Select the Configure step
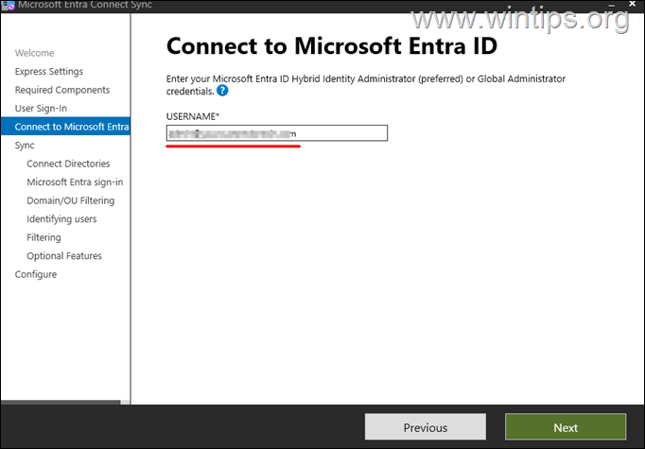The width and height of the screenshot is (645, 449). [x=36, y=274]
